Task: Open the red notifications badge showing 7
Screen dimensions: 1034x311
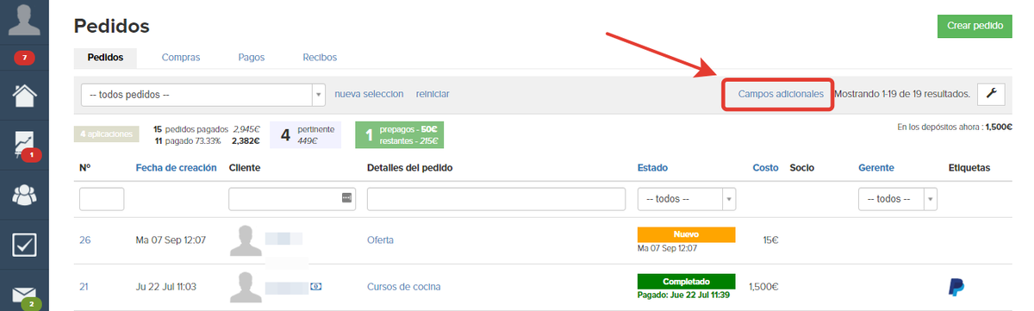Action: (x=24, y=58)
